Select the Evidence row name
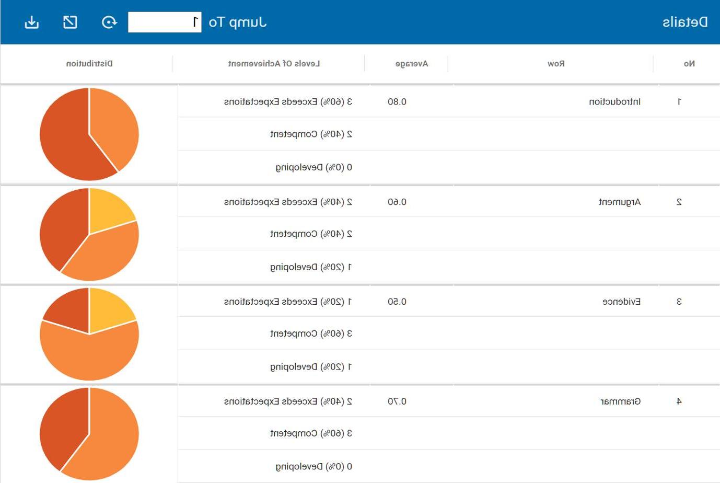This screenshot has width=720, height=483. click(621, 302)
